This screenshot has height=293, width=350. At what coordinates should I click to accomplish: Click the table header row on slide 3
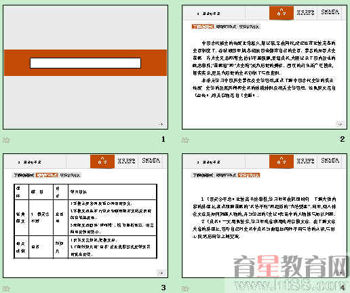click(x=85, y=192)
